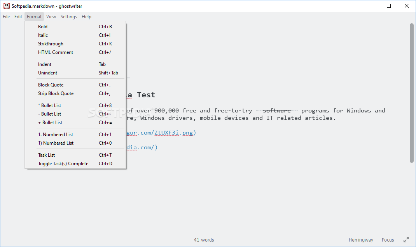Toggle Hemingway mode in status bar
This screenshot has height=247, width=416.
pos(361,240)
